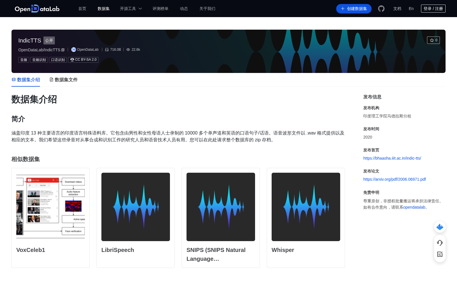Open the 文档 link
Image resolution: width=457 pixels, height=285 pixels.
coord(397,9)
